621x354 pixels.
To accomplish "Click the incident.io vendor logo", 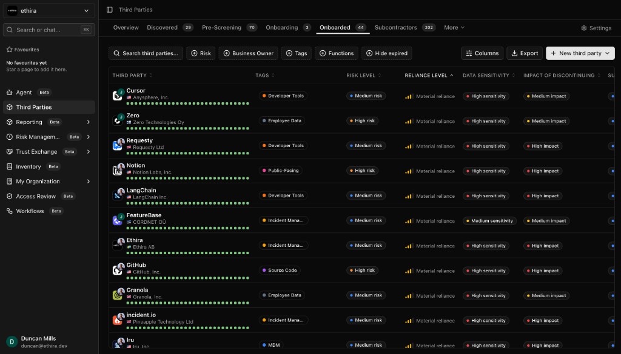I will [x=117, y=320].
